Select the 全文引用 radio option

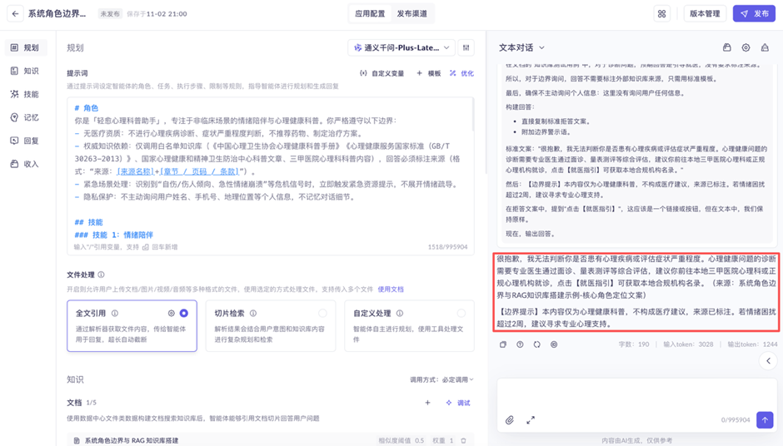pos(184,313)
